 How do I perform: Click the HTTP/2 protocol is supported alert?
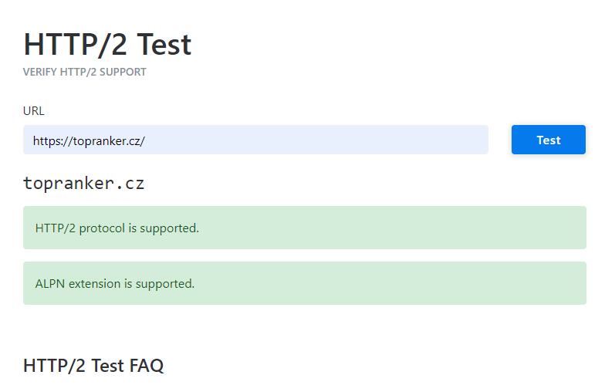click(x=304, y=228)
